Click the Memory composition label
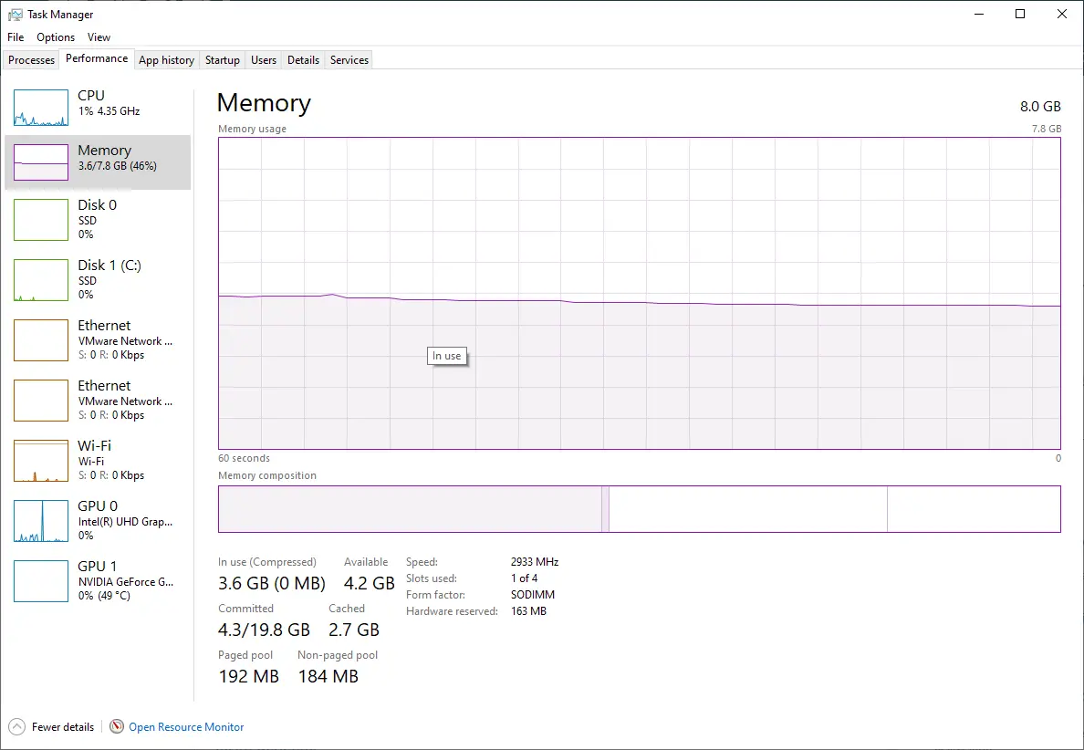Viewport: 1084px width, 750px height. (x=267, y=475)
